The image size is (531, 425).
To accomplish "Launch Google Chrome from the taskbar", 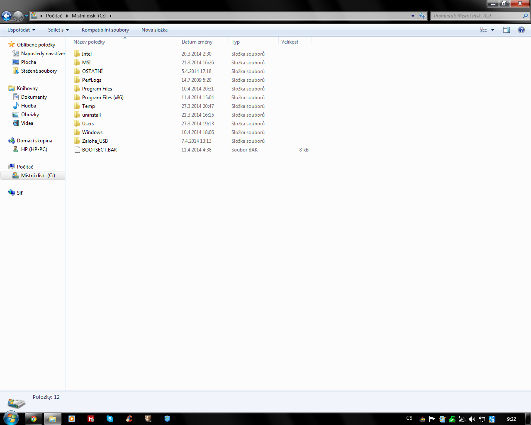I will (34, 419).
